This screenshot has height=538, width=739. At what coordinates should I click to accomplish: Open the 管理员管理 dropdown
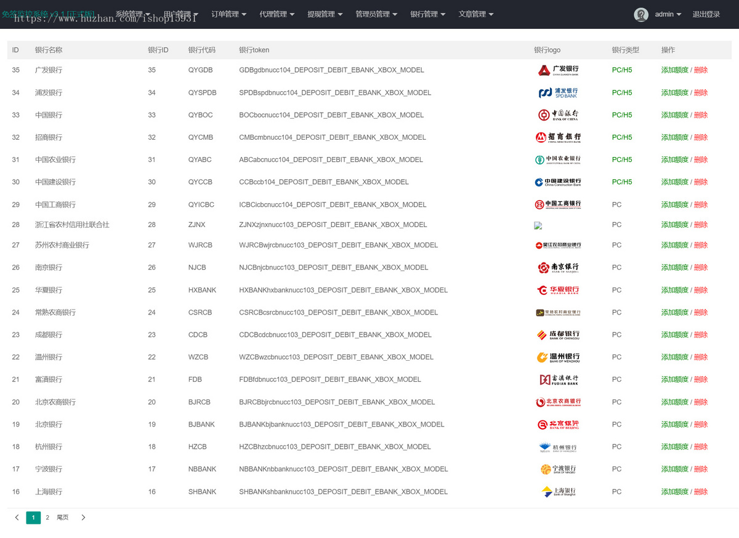click(376, 14)
